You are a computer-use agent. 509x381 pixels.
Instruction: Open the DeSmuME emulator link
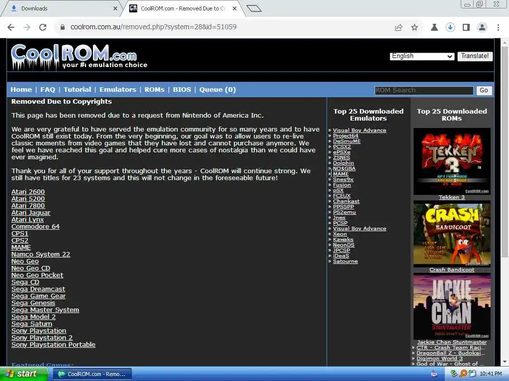pos(346,141)
